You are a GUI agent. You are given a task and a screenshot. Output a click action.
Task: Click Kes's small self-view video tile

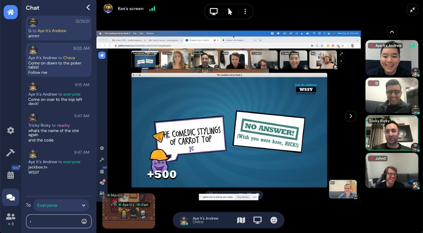coord(343,189)
